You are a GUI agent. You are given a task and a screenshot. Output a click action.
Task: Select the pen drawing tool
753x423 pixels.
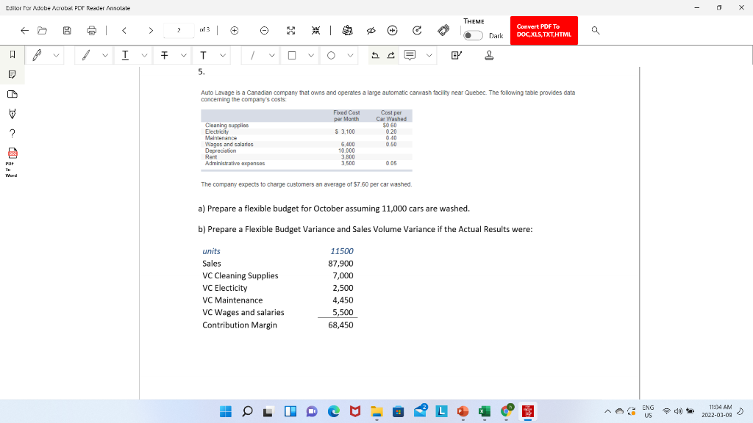pos(85,55)
